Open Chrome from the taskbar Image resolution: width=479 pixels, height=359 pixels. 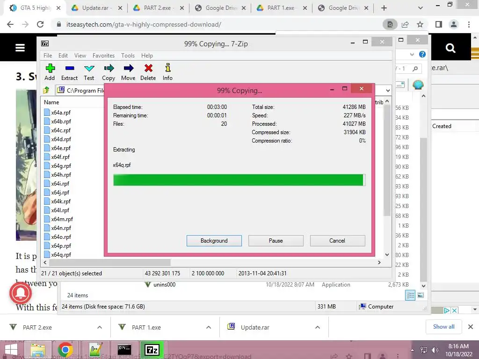[x=65, y=350]
